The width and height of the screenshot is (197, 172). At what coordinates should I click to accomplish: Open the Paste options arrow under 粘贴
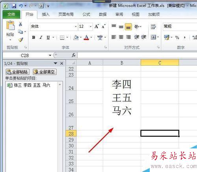10,40
